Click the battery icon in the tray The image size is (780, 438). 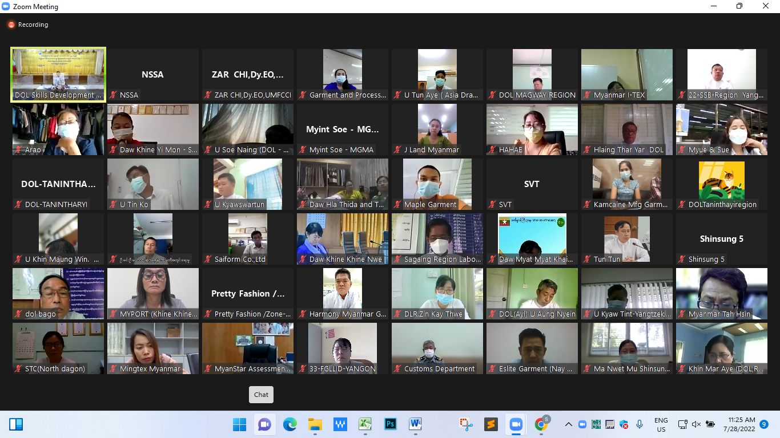tap(710, 424)
